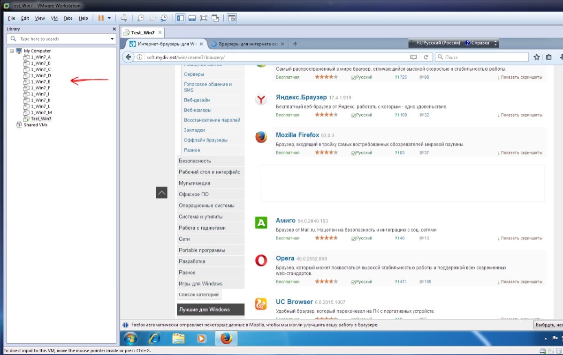This screenshot has height=355, width=563.
Task: Pause the virtual machine with the toolbar button
Action: click(x=101, y=18)
